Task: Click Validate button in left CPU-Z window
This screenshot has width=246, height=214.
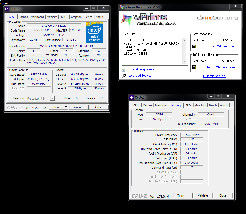Action: pos(78,107)
